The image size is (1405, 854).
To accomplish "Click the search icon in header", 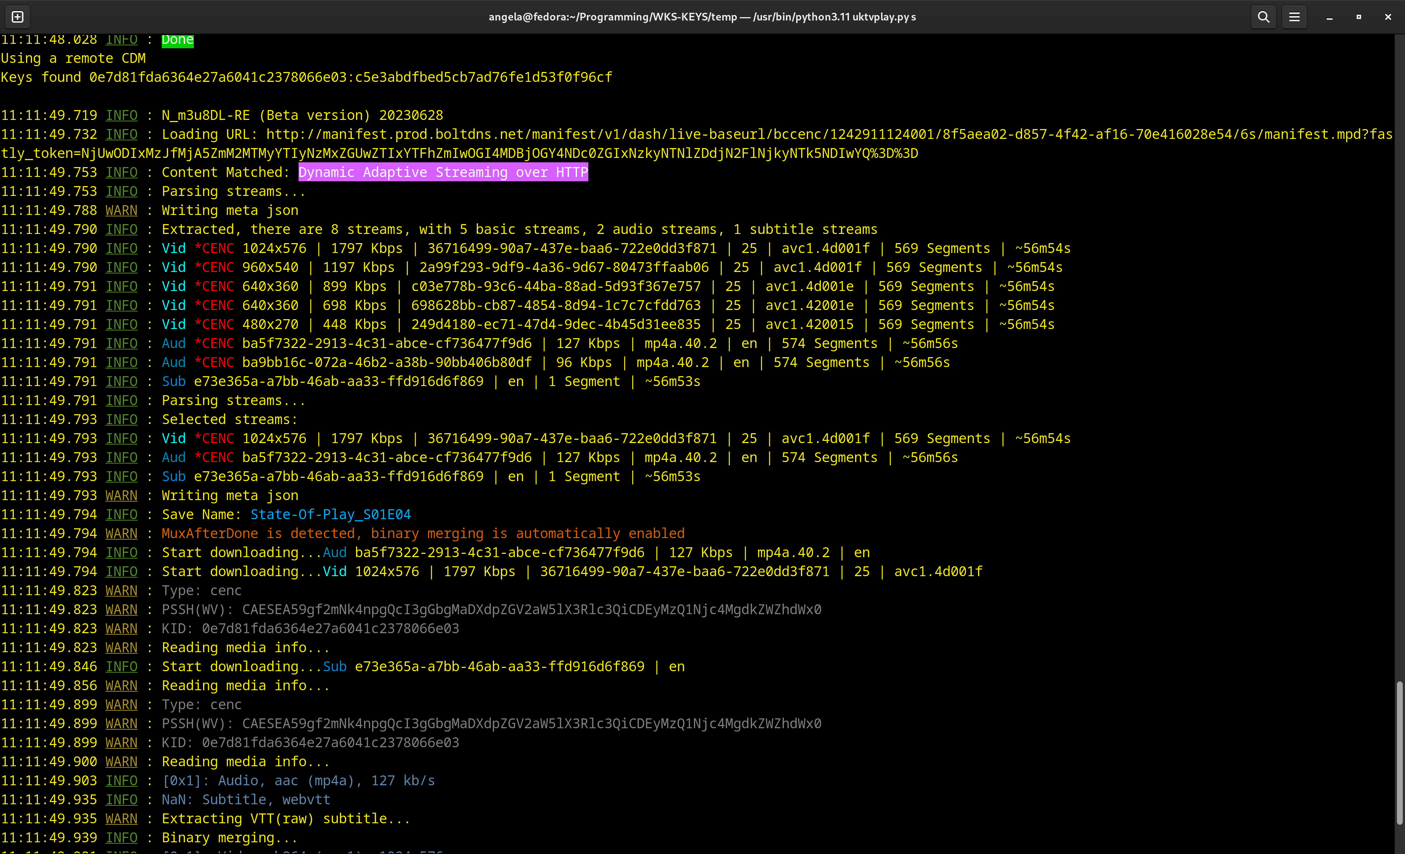I will click(1263, 17).
